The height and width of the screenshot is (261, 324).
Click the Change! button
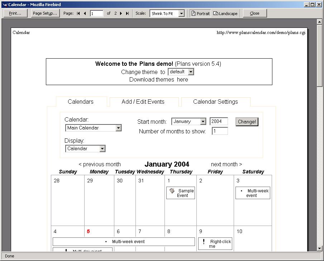[x=247, y=122]
